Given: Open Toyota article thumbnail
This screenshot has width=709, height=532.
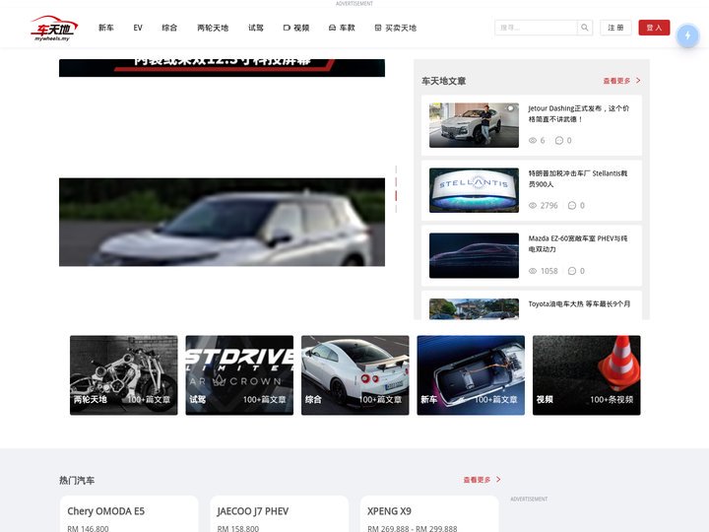Looking at the screenshot, I should pyautogui.click(x=474, y=309).
